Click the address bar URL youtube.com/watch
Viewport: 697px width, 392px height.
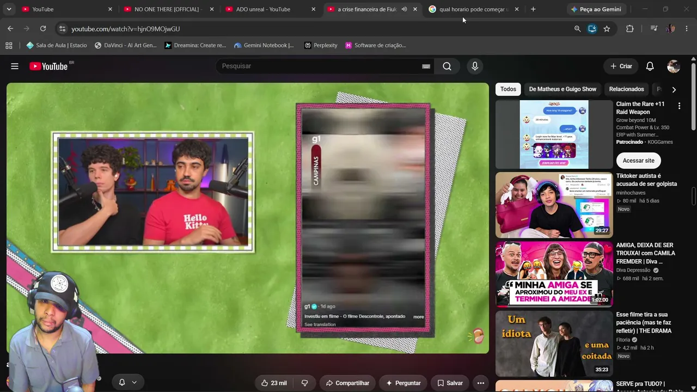click(x=125, y=29)
